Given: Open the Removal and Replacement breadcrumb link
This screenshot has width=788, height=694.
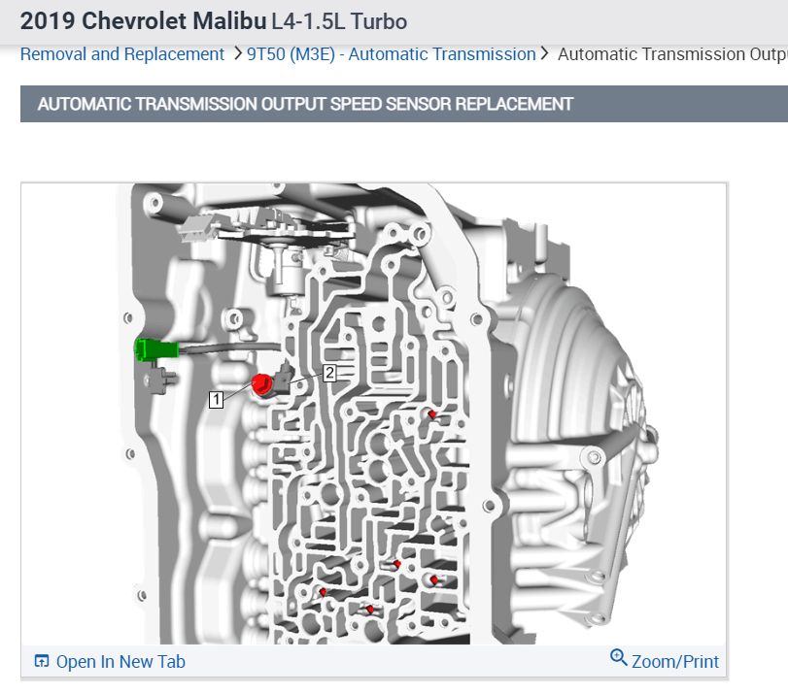Looking at the screenshot, I should tap(122, 54).
